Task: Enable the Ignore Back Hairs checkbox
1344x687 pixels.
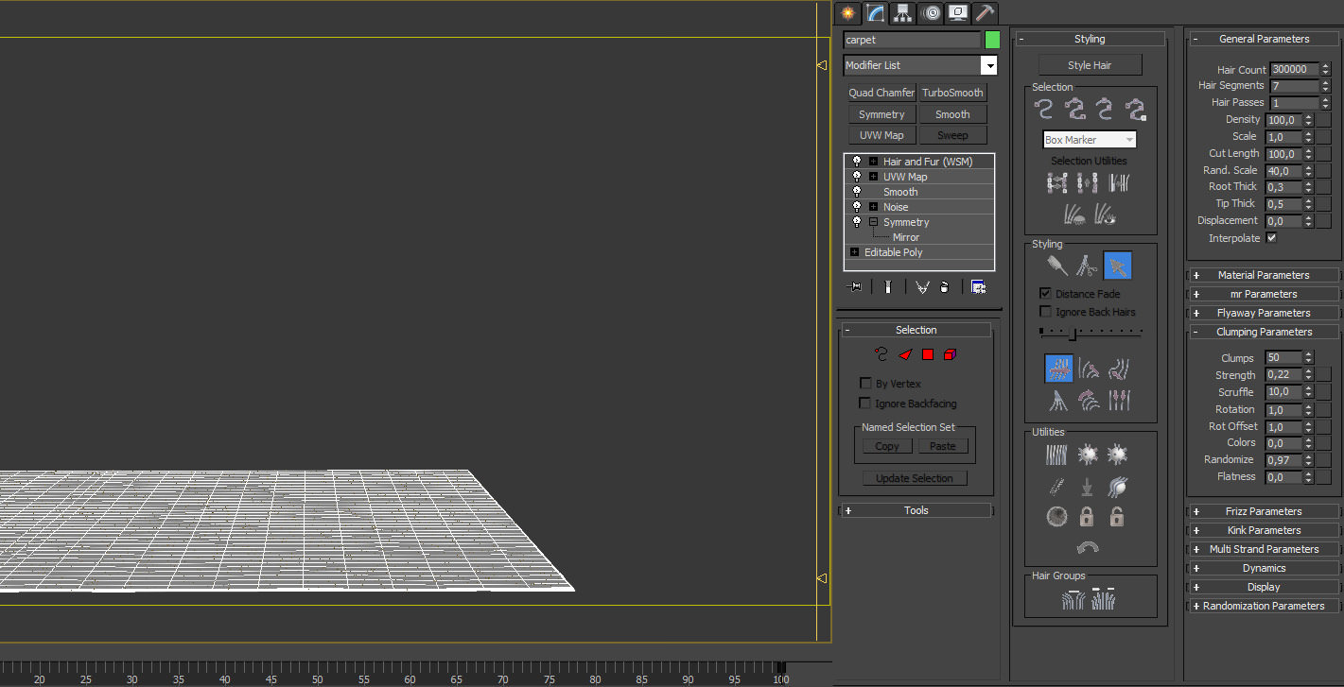Action: (x=1045, y=312)
